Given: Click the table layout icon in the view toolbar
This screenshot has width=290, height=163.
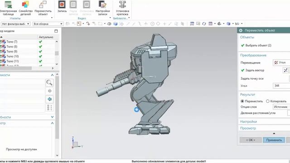Looking at the screenshot, I should 210,24.
